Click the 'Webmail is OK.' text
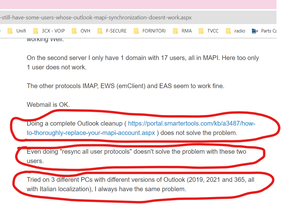The width and height of the screenshot is (281, 204). tap(48, 105)
